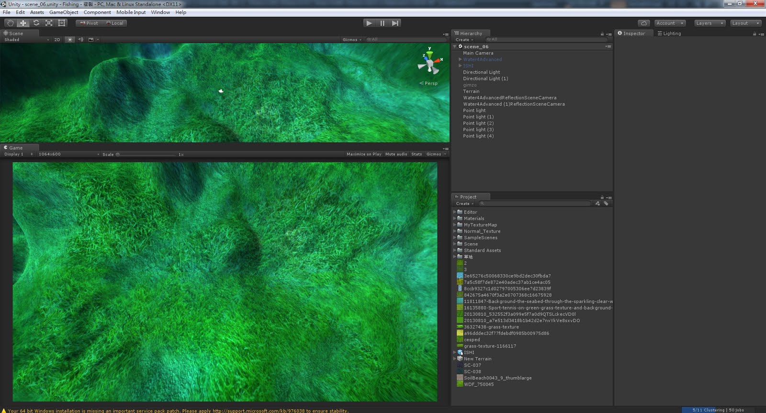Screen dimensions: 766x413
Task: Click the Persp projection label
Action: (428, 83)
